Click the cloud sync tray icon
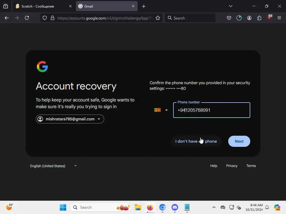286x214 pixels. [x=223, y=207]
